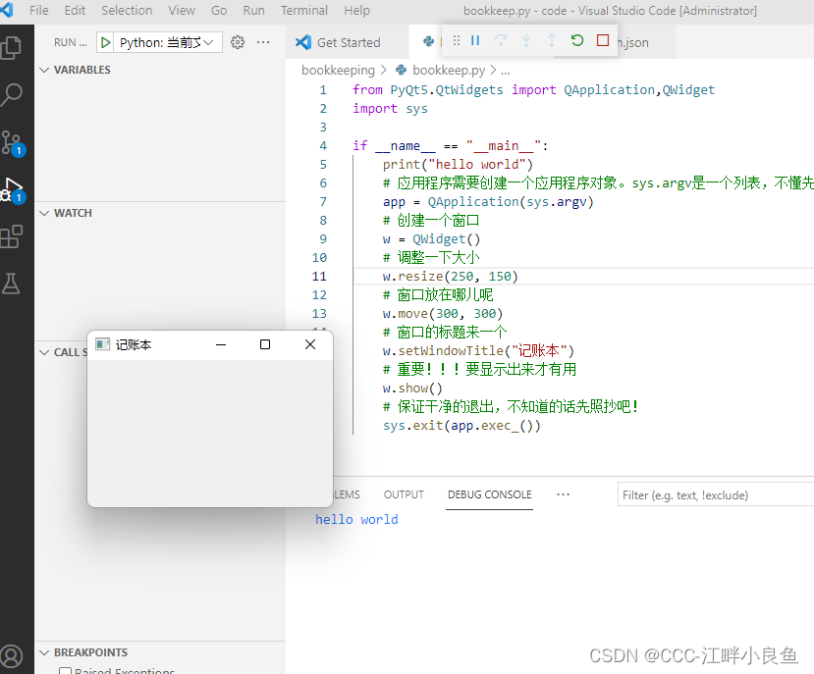814x674 pixels.
Task: Collapse the VARIABLES section
Action: click(44, 70)
